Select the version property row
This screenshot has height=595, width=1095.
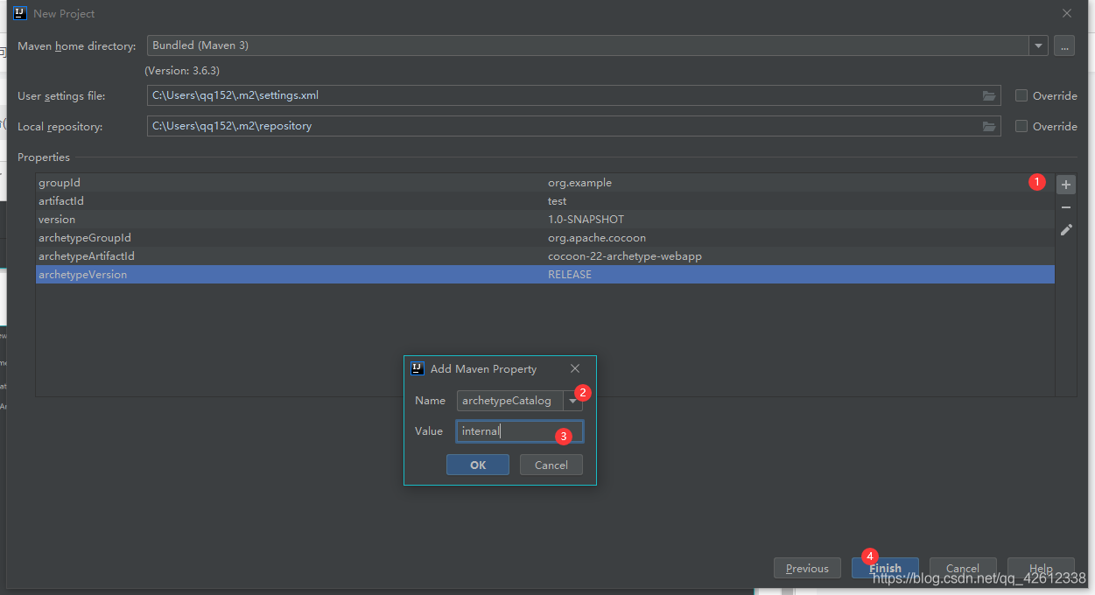click(x=545, y=220)
